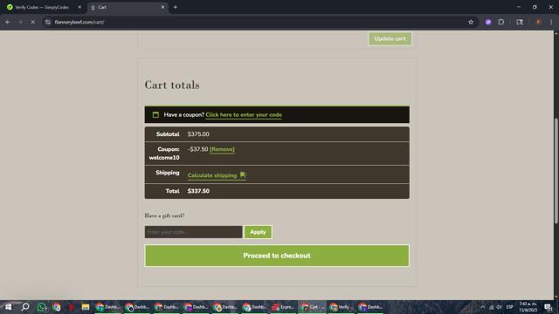
Task: Click the Subtotal amount $375.00
Action: pos(198,134)
